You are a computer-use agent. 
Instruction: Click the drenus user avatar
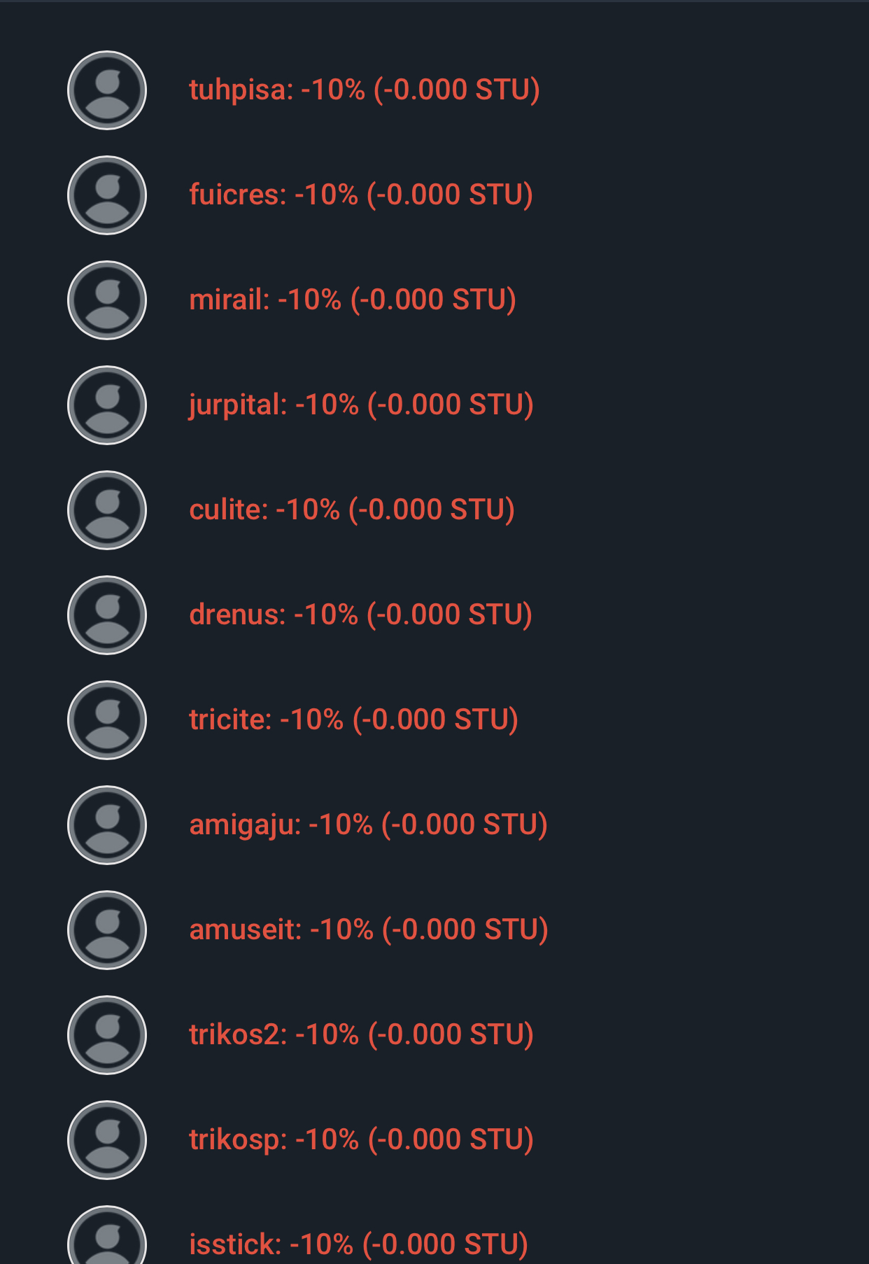click(107, 615)
